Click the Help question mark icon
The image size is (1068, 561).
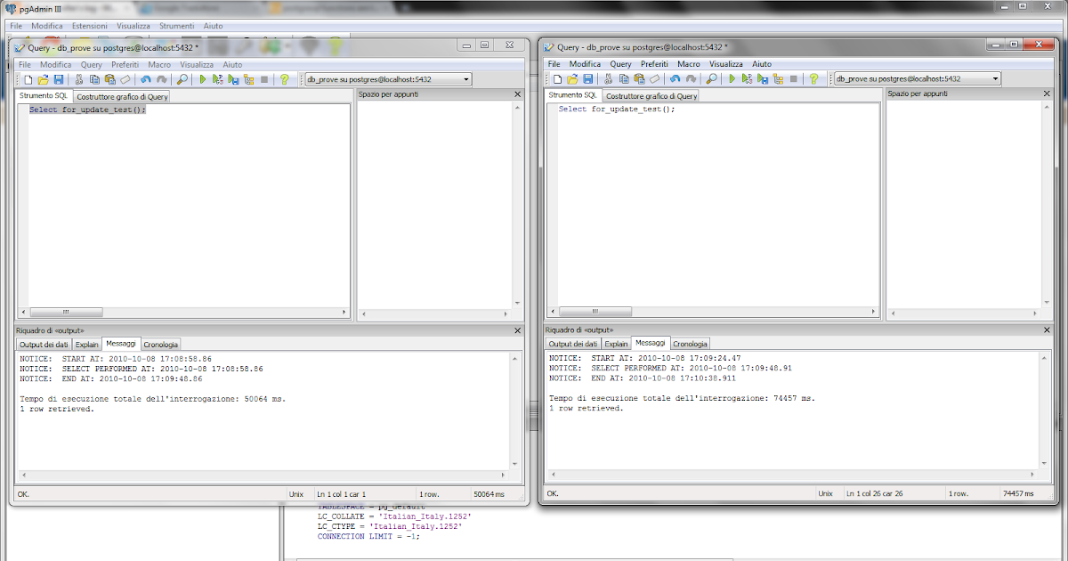(x=285, y=78)
